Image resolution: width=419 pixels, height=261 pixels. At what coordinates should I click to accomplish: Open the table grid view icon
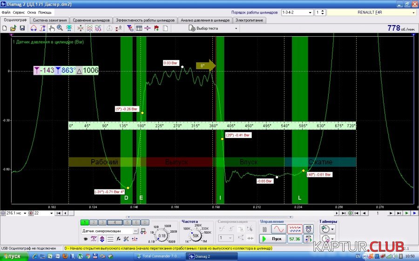(x=139, y=28)
